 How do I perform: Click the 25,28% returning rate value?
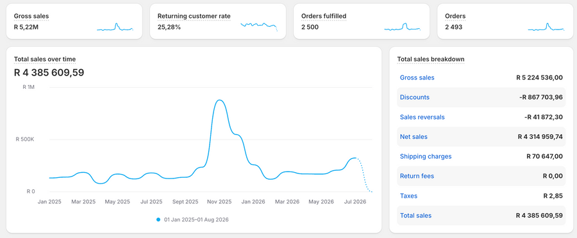click(x=169, y=27)
